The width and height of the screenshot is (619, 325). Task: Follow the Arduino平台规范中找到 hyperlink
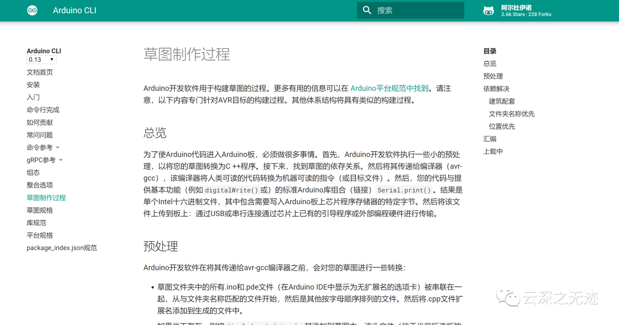coord(389,88)
